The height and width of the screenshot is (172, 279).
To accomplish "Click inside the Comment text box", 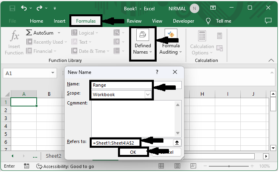I will point(133,118).
